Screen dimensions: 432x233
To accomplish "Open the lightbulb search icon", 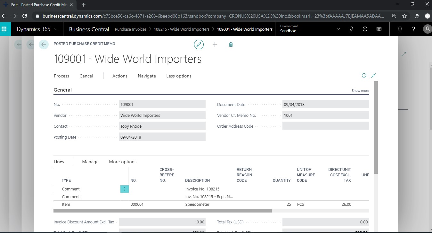I will 351,29.
